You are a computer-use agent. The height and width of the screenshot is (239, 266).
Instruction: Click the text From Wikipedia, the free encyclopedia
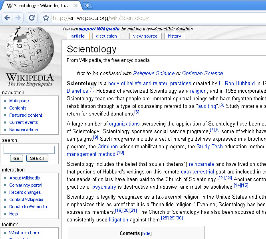(108, 60)
